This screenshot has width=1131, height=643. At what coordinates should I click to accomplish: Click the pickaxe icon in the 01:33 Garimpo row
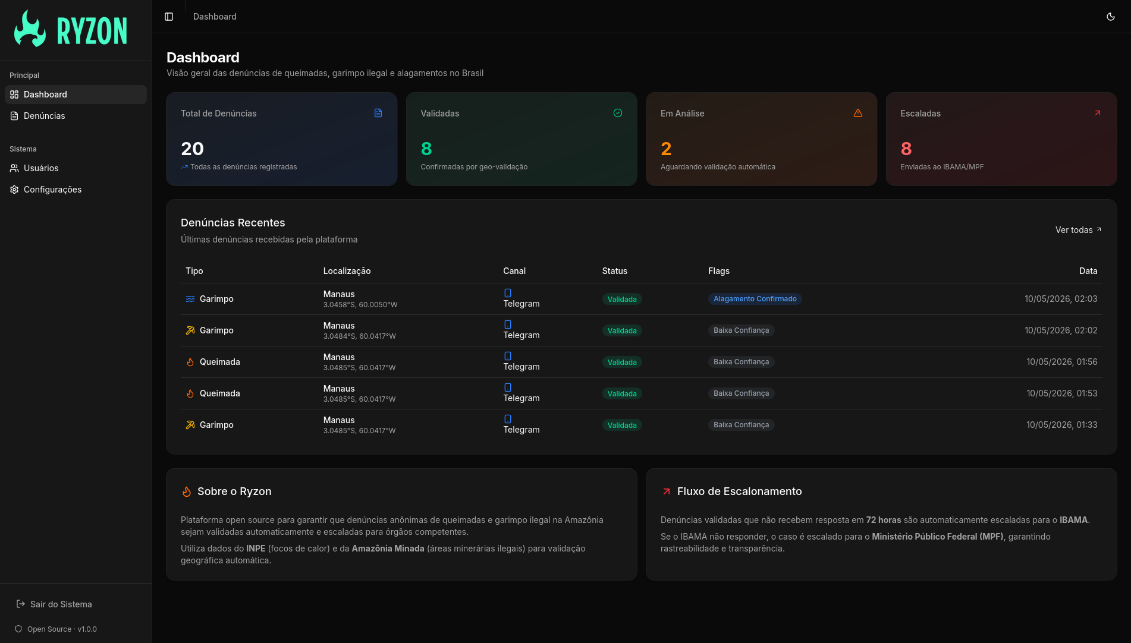[190, 425]
